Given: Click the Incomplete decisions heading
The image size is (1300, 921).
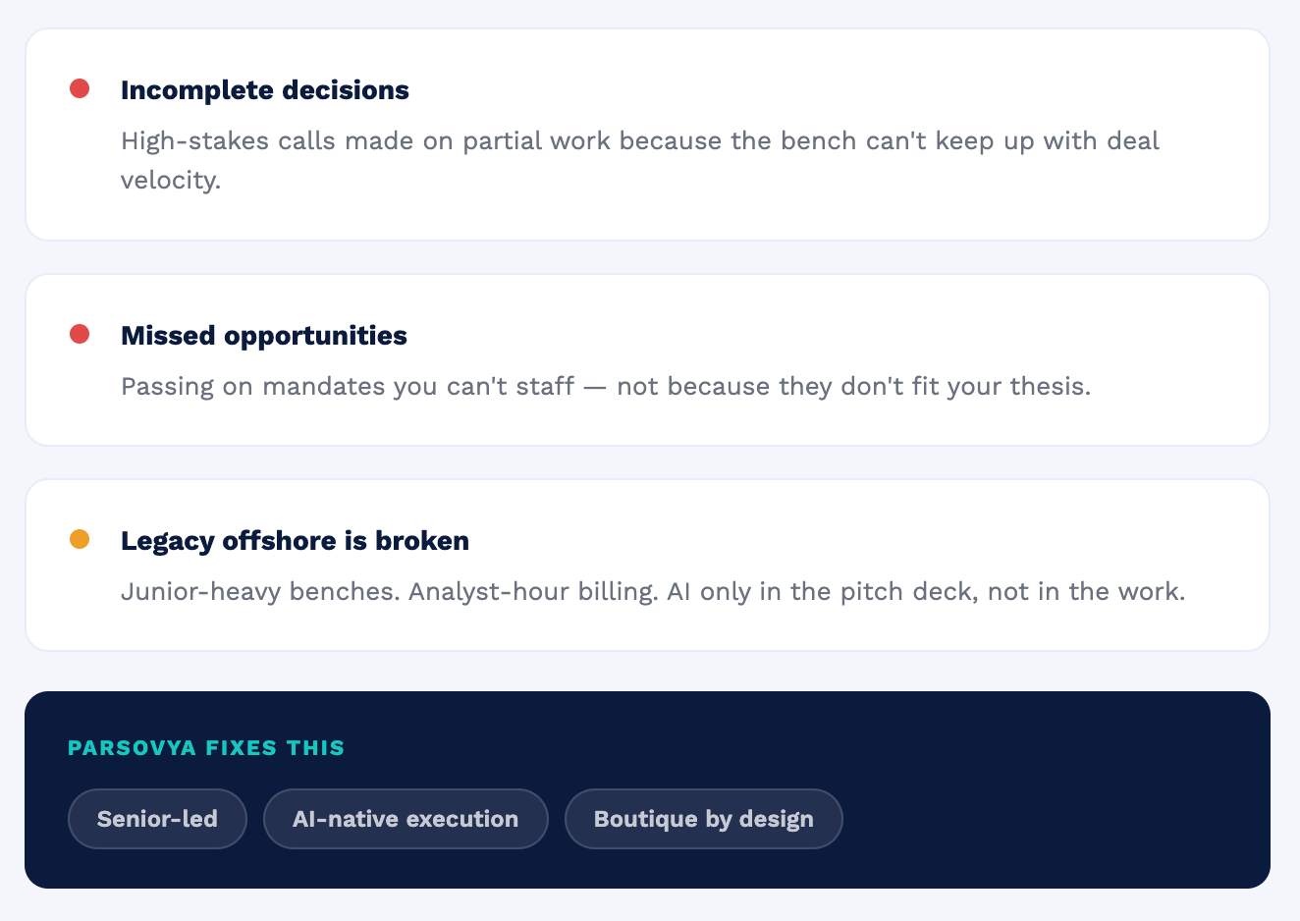Looking at the screenshot, I should 265,90.
